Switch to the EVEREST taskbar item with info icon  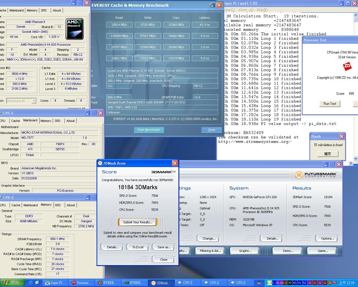107,283
